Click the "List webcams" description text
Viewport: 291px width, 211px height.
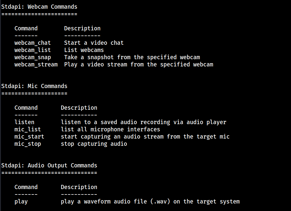tap(84, 50)
